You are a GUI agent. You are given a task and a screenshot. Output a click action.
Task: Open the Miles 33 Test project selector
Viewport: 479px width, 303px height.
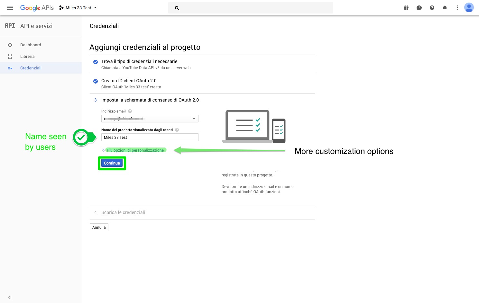(78, 8)
